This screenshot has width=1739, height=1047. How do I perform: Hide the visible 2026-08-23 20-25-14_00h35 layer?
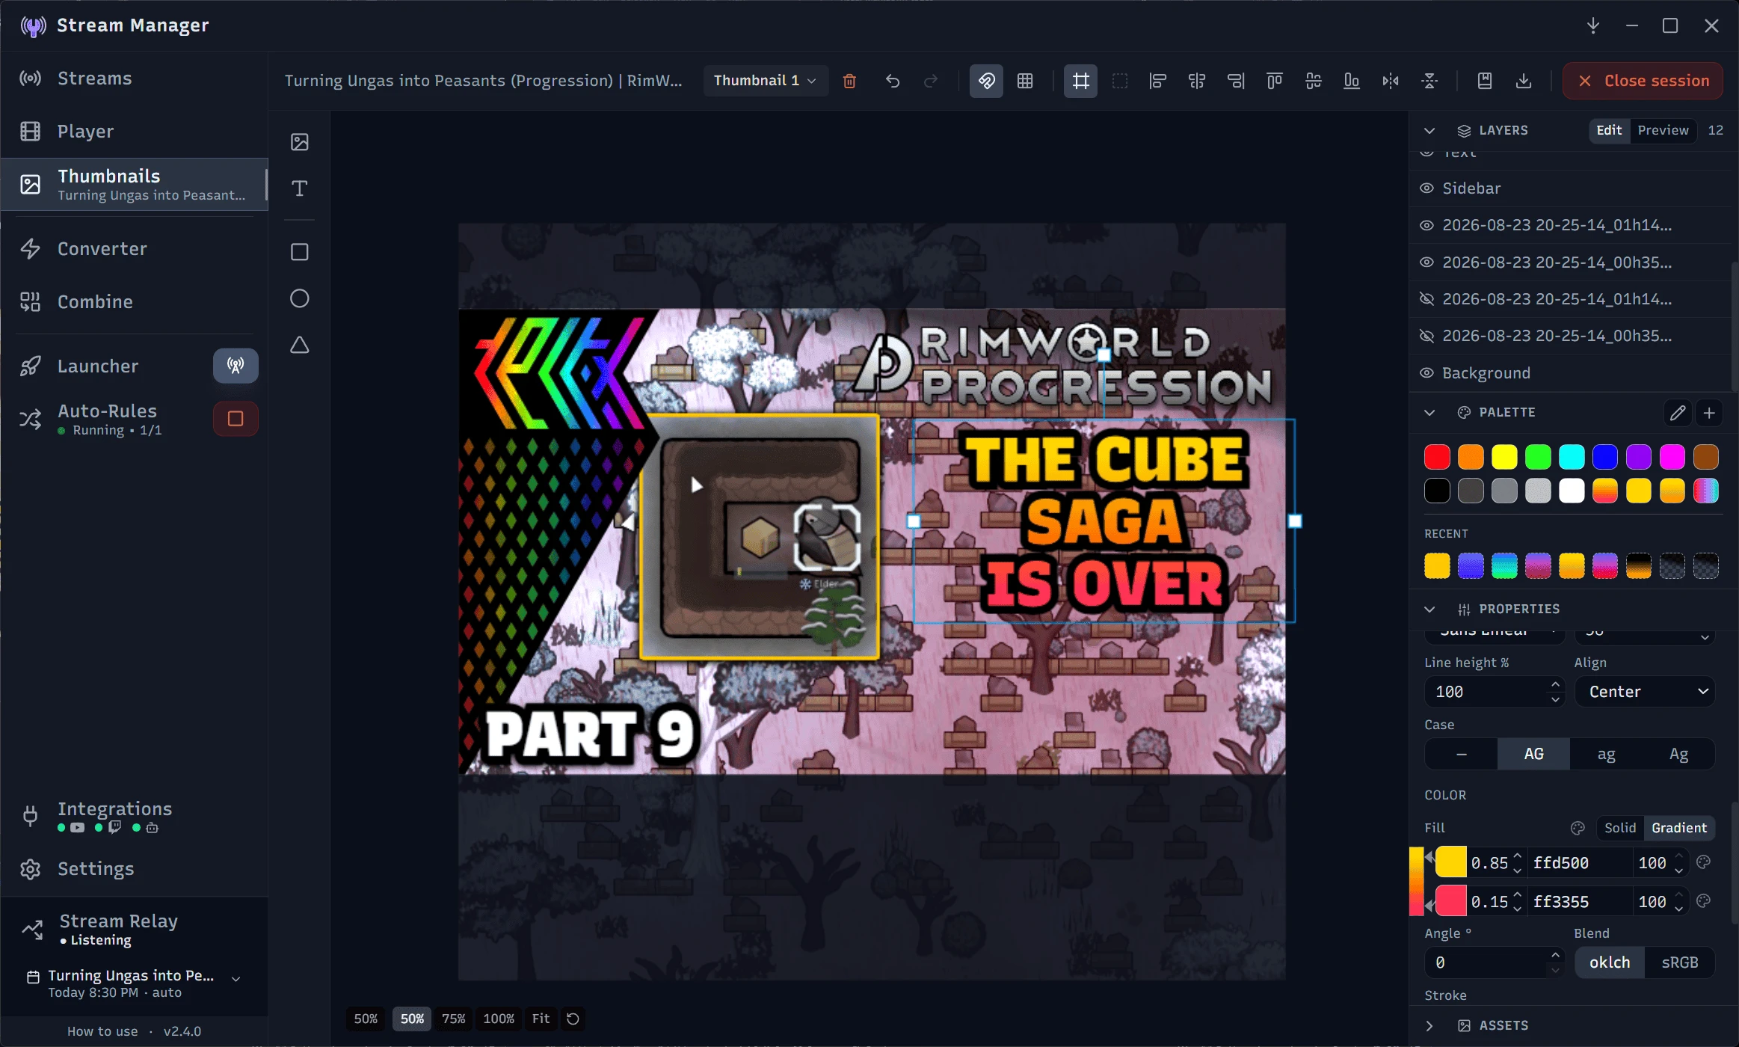point(1426,262)
